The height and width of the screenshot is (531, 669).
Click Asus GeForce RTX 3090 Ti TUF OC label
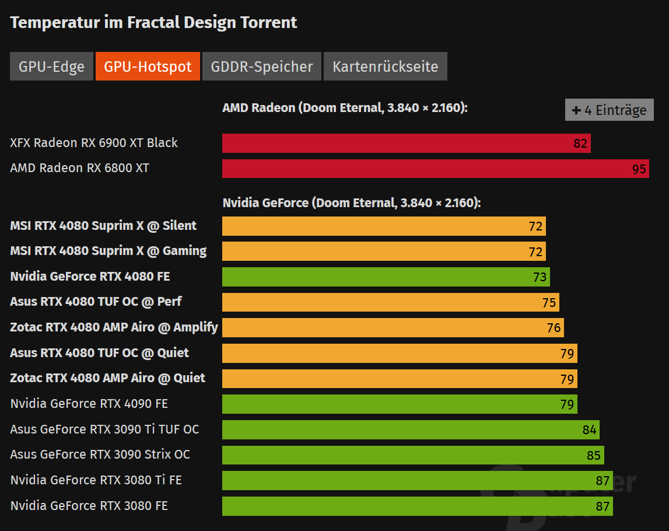pos(104,429)
